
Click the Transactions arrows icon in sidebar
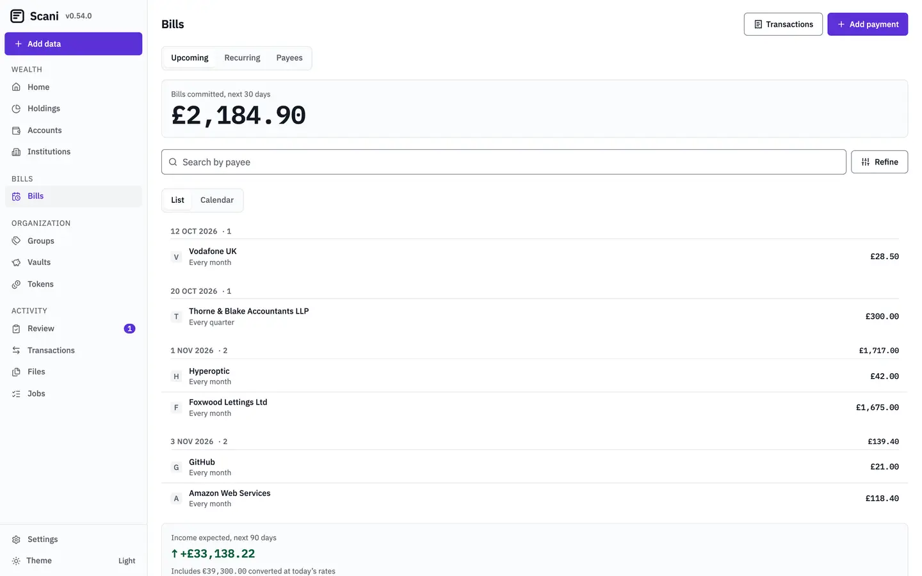tap(16, 350)
